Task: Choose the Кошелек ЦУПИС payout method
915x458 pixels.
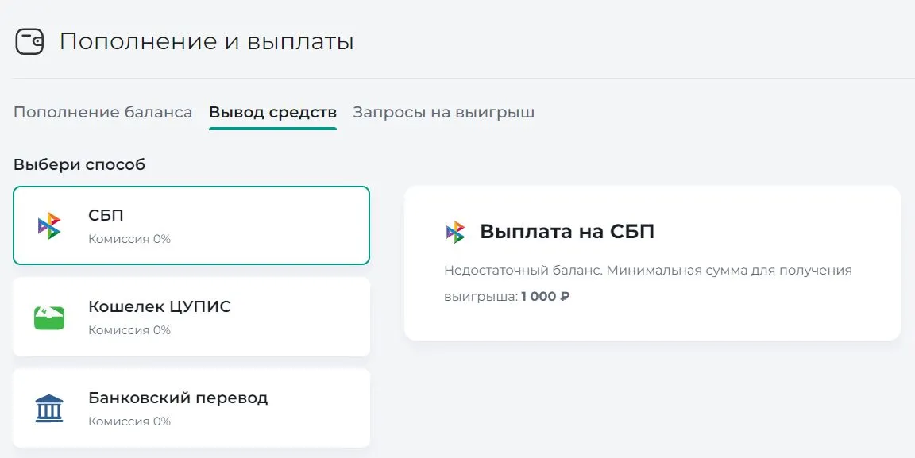Action: pyautogui.click(x=191, y=316)
